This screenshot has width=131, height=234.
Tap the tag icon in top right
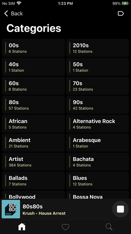121,13
